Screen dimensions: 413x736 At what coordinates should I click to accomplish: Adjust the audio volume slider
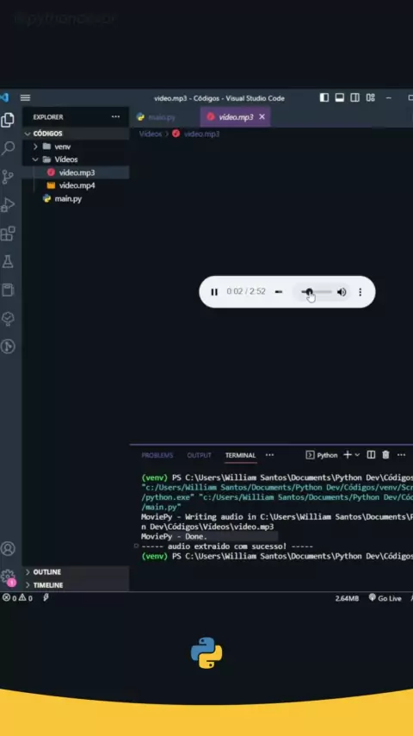tap(317, 292)
